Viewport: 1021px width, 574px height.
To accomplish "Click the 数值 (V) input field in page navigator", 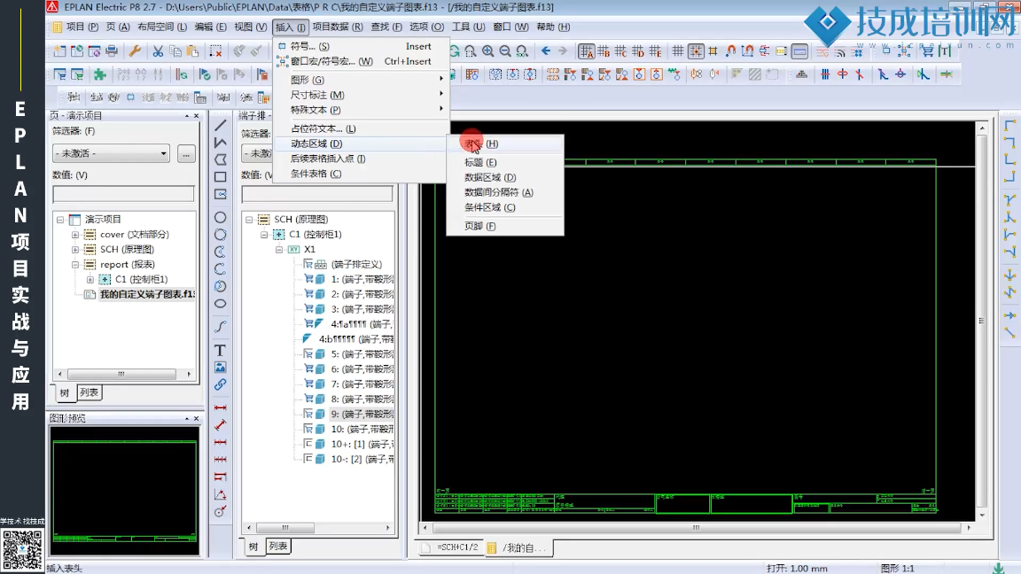I will point(123,194).
